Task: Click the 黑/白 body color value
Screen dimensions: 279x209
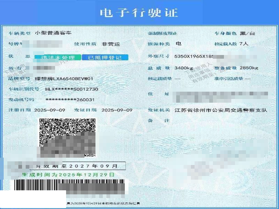Action: (x=247, y=33)
